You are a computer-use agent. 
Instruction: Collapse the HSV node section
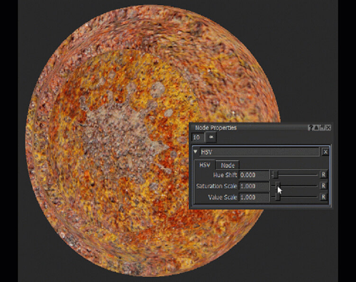tap(196, 152)
